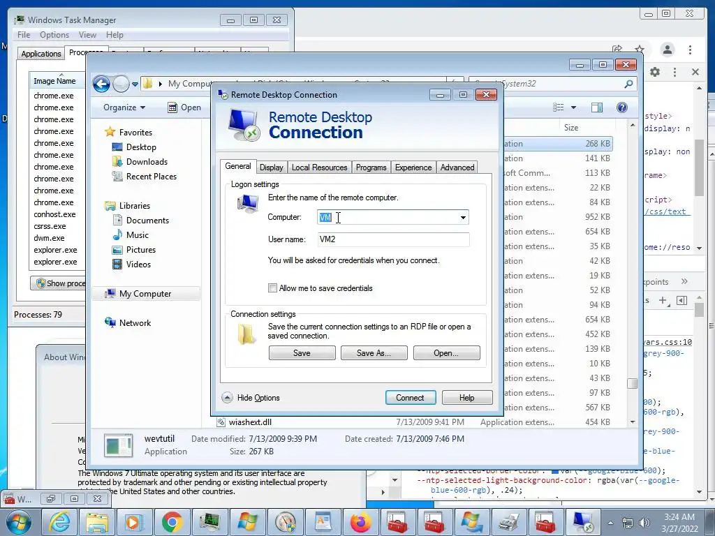This screenshot has height=536, width=715.
Task: Click Show processes from all users button
Action: coord(59,283)
